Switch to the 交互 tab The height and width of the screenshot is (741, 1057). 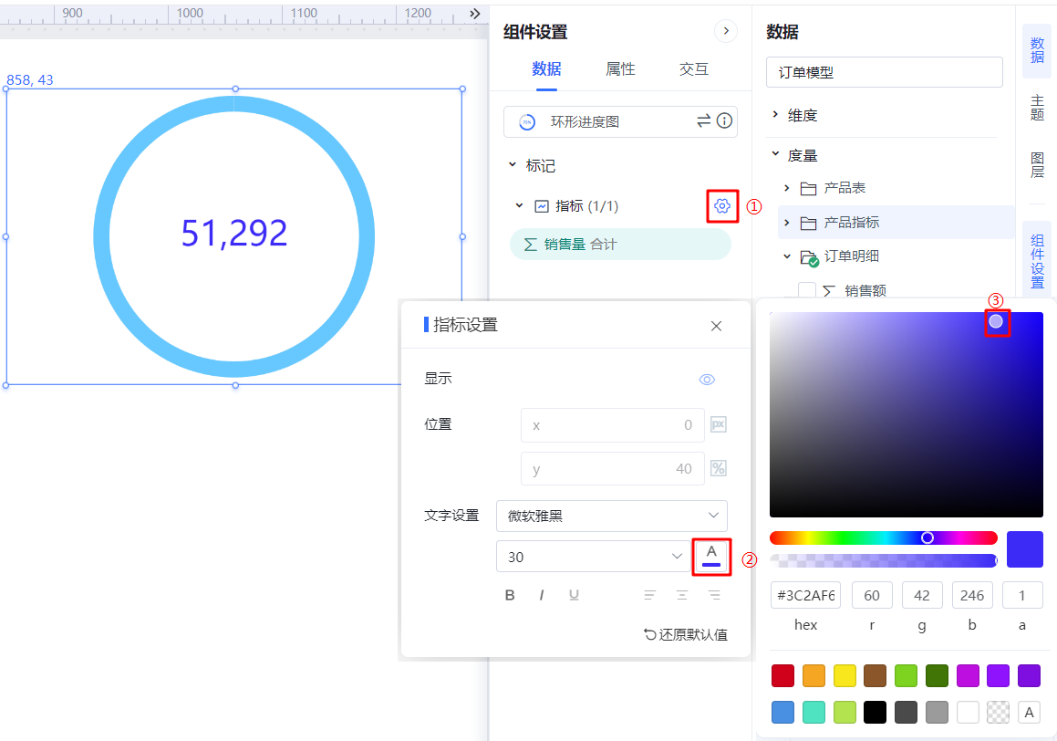tap(694, 68)
